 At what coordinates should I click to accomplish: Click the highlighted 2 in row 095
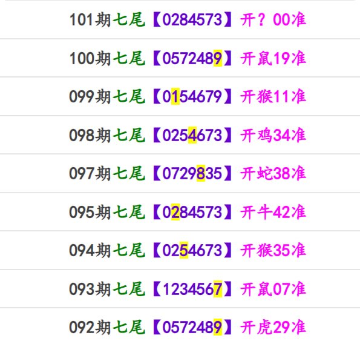coord(175,212)
